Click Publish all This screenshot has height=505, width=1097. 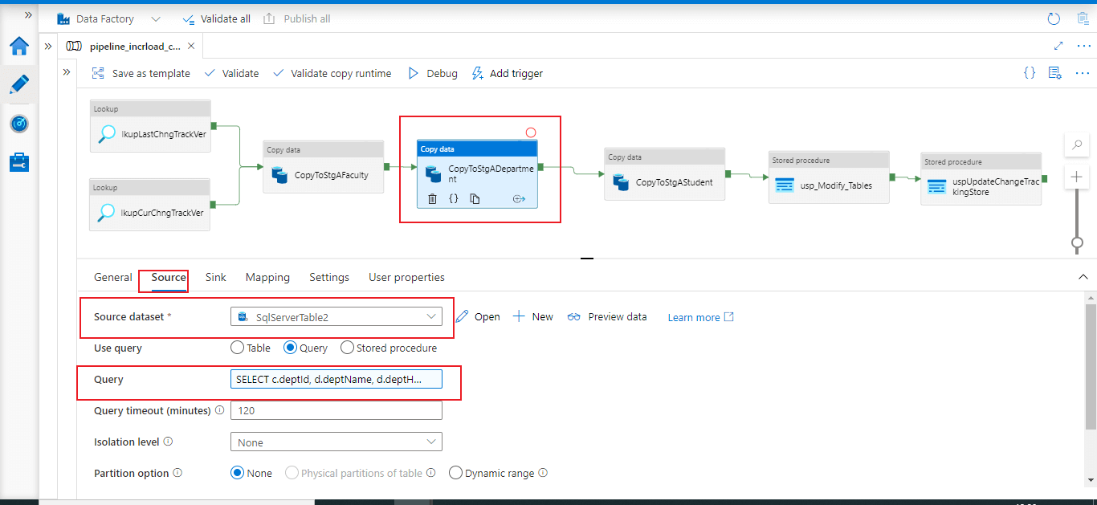[297, 18]
